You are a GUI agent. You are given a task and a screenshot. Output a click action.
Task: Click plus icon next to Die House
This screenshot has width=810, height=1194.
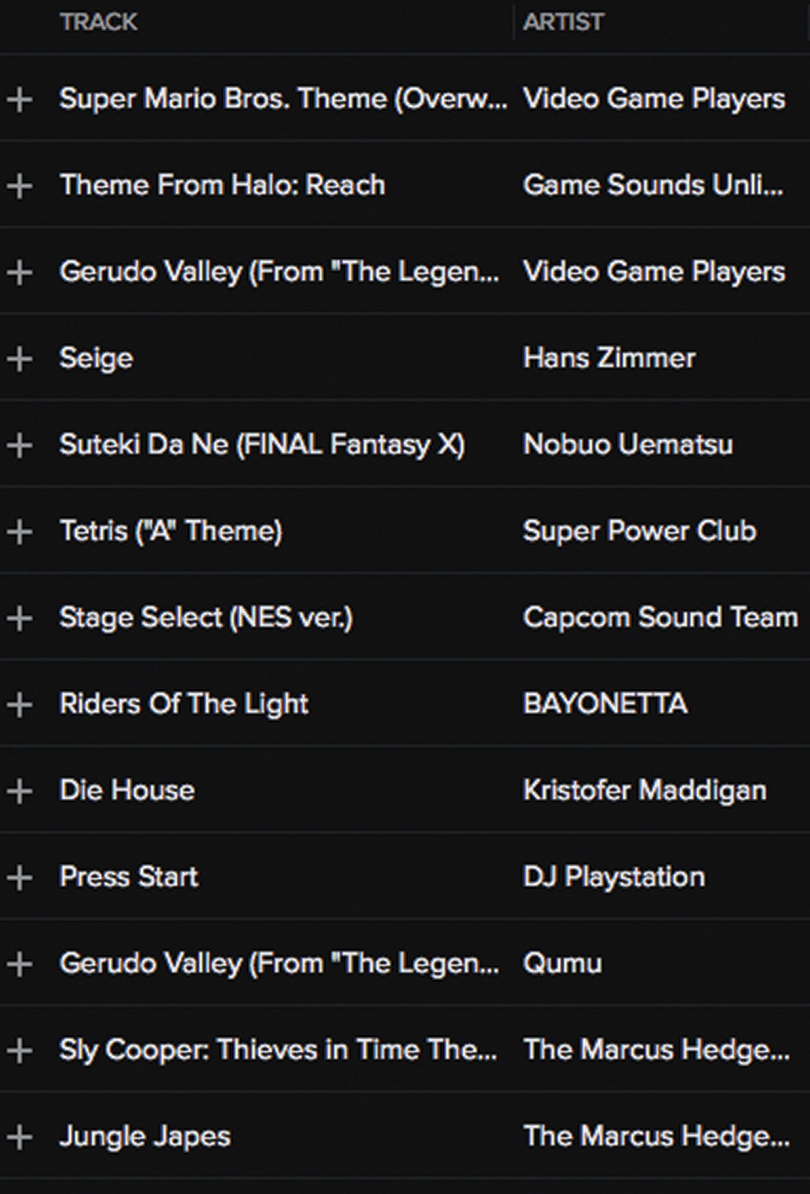point(20,790)
